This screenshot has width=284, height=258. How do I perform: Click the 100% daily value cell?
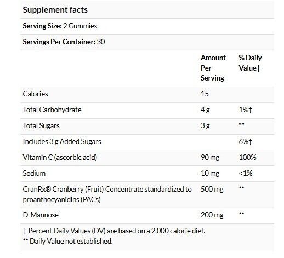click(248, 157)
